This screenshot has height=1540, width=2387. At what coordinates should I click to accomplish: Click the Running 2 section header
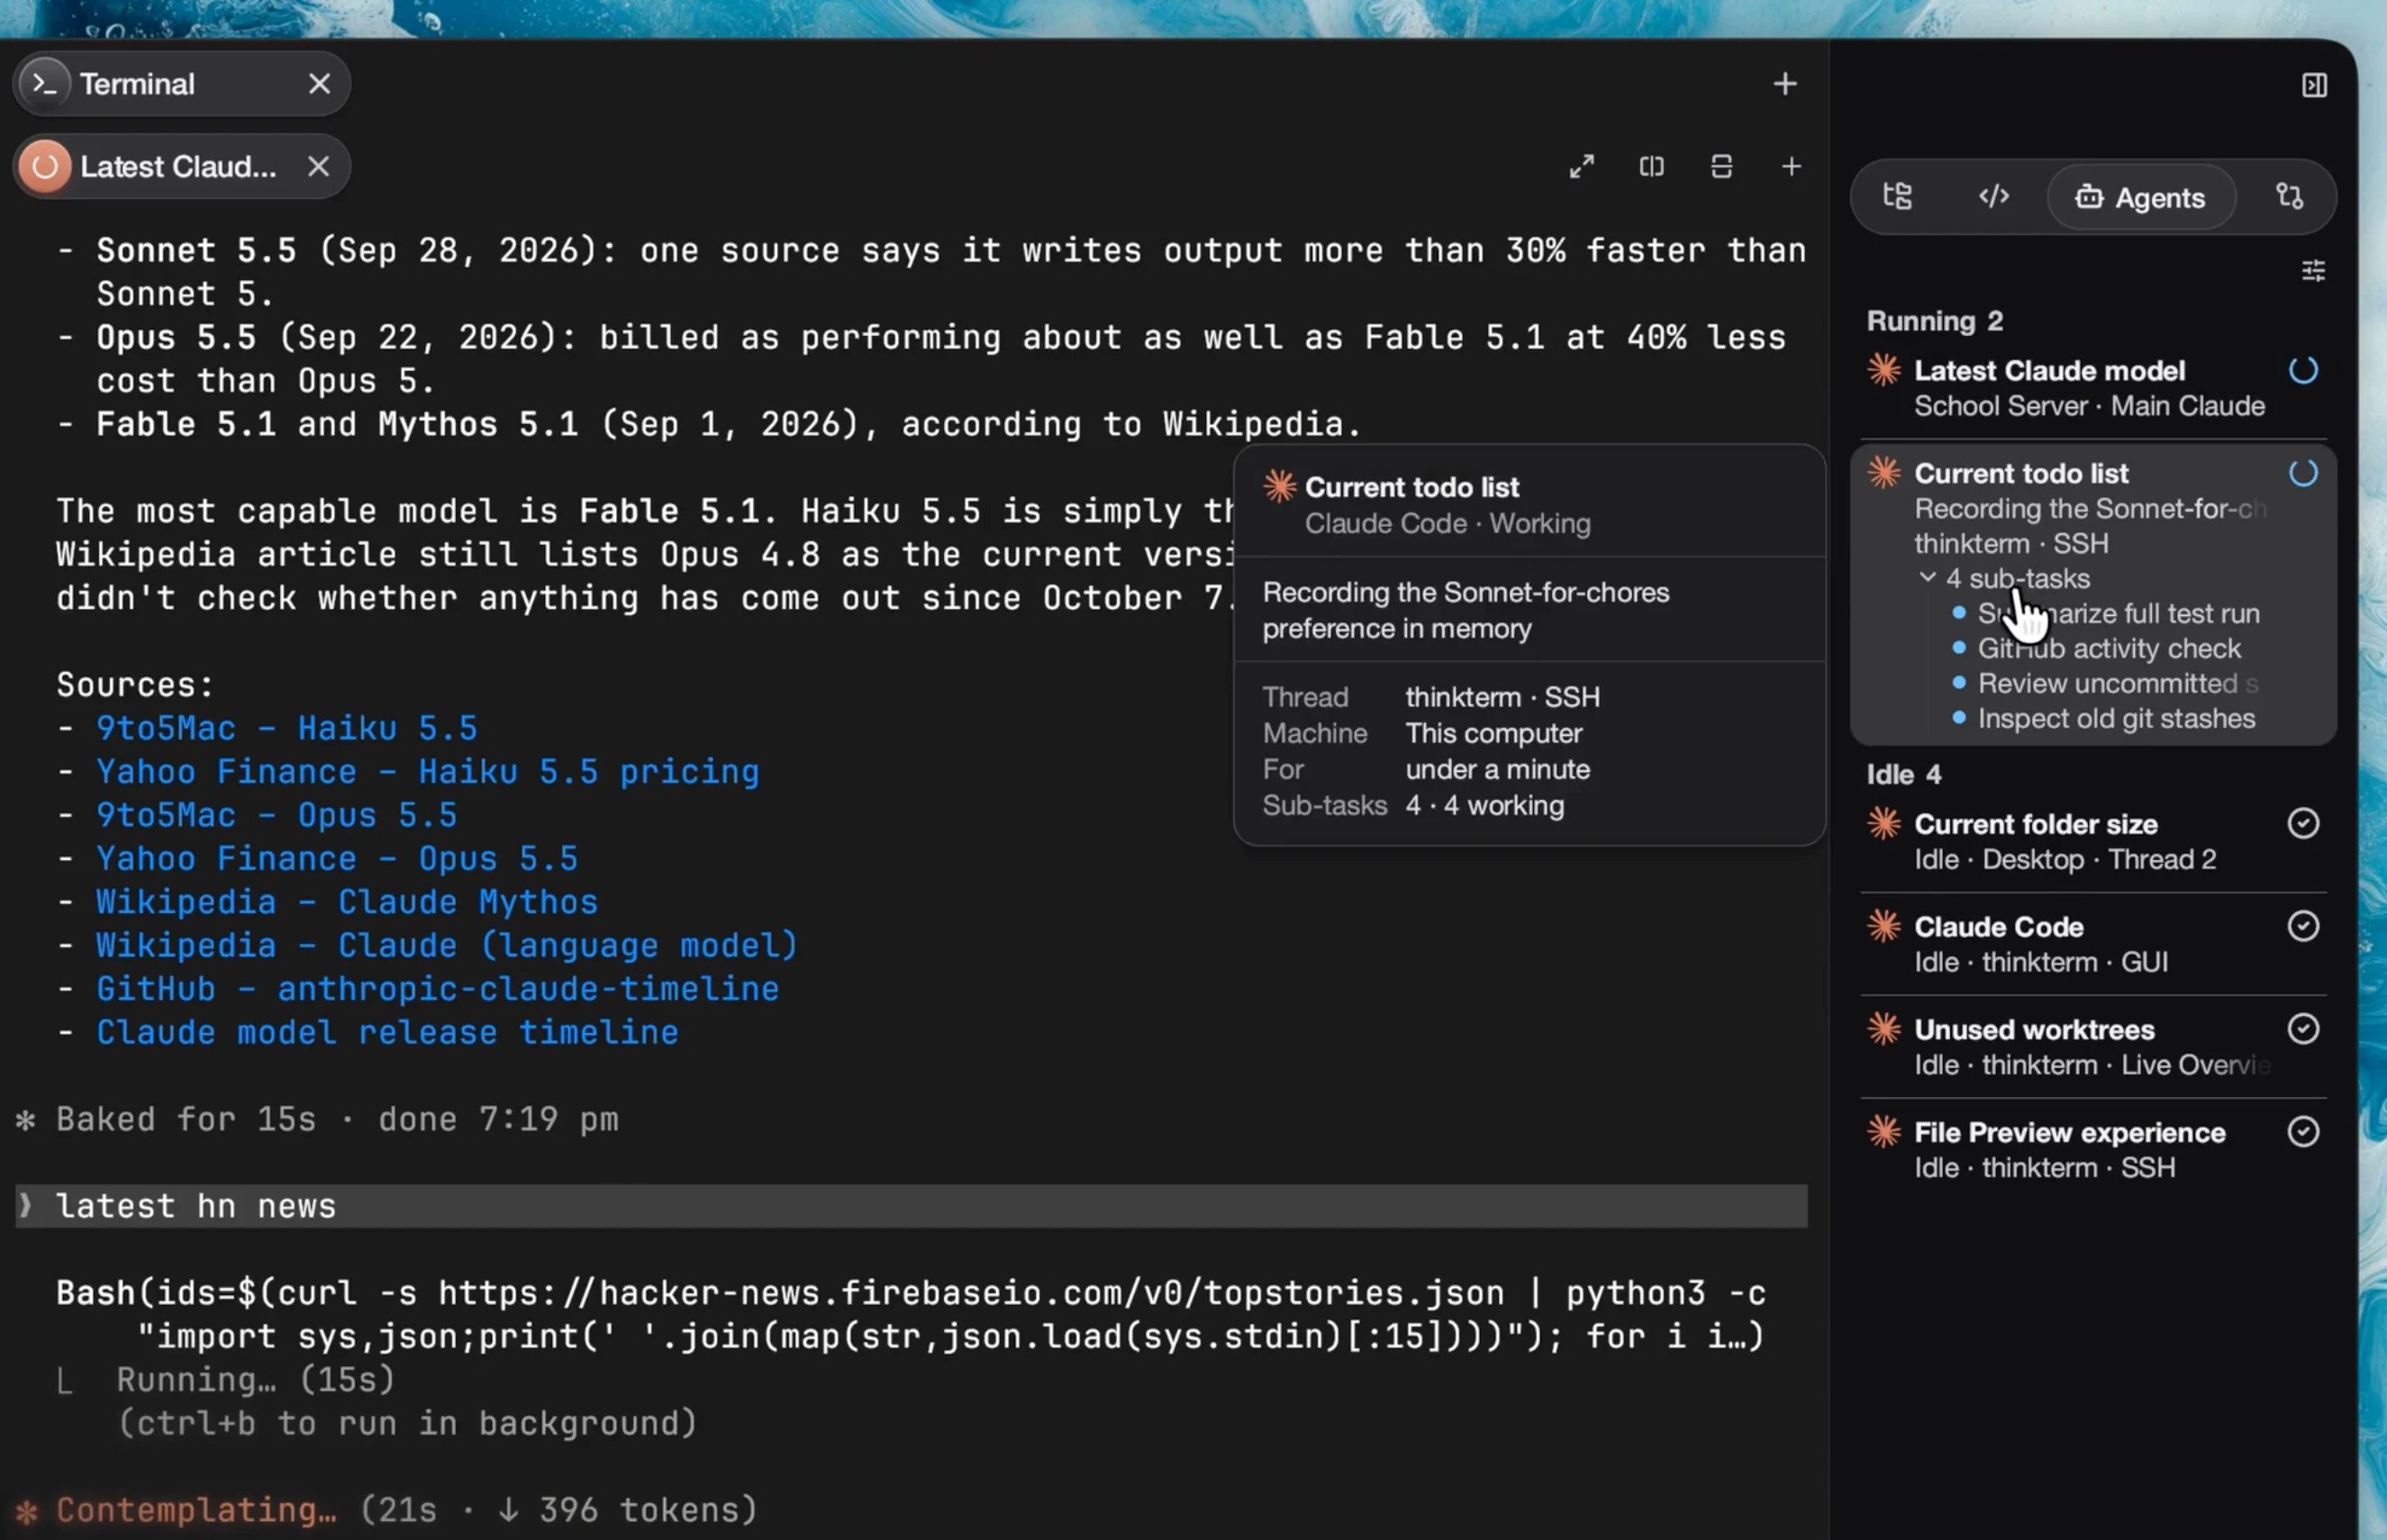pyautogui.click(x=1934, y=321)
